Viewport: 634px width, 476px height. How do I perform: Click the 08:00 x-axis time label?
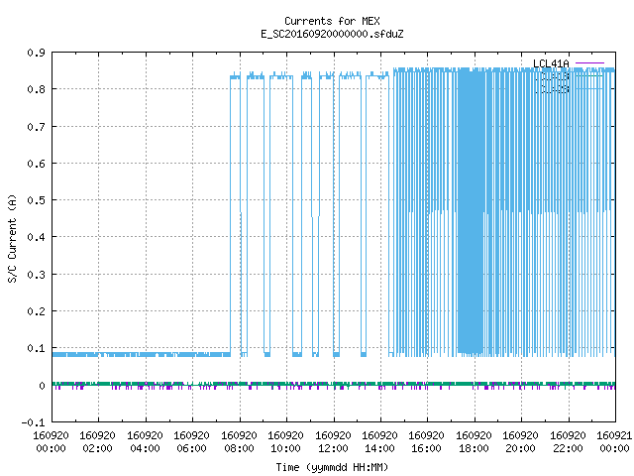pyautogui.click(x=239, y=448)
